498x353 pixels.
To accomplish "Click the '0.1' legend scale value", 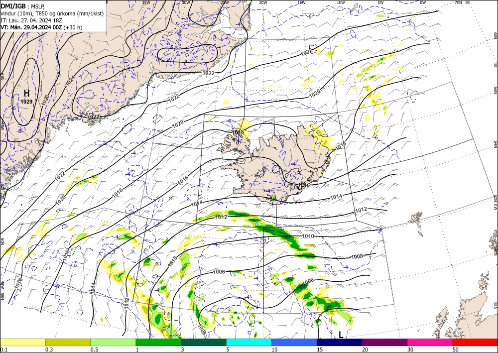I will [x=3, y=350].
